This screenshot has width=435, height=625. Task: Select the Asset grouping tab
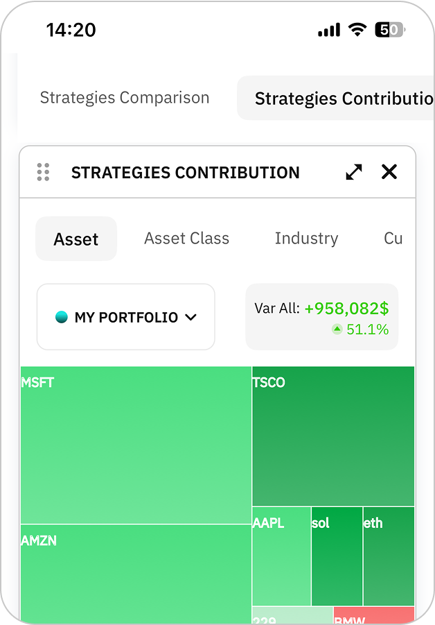click(x=76, y=239)
